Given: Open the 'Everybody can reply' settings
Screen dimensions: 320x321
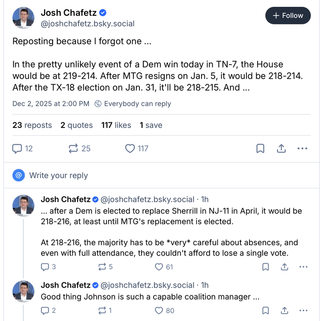Looking at the screenshot, I should coord(133,104).
